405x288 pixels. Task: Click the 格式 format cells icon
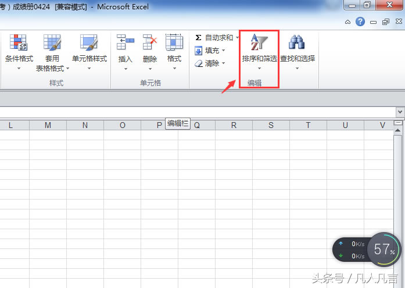174,43
